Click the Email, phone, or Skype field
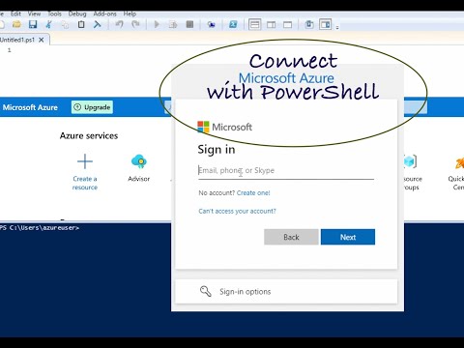The height and width of the screenshot is (348, 464). click(x=286, y=170)
